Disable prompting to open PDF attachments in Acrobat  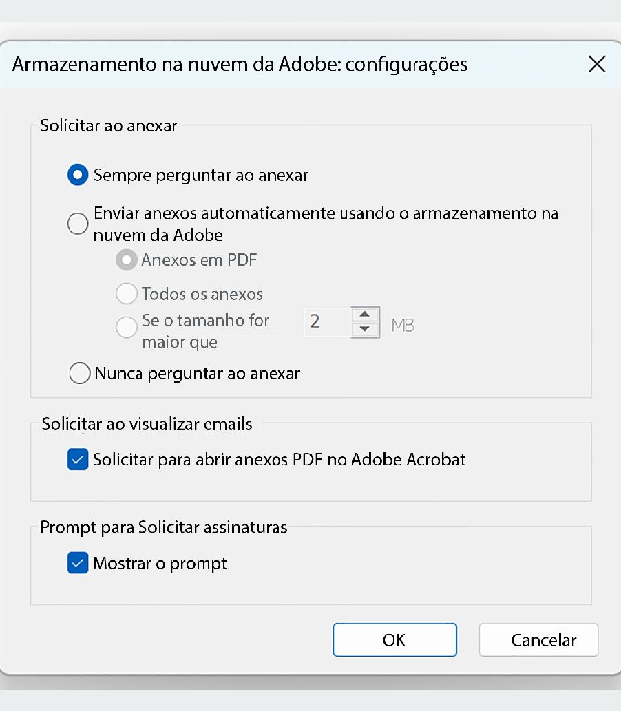coord(78,459)
